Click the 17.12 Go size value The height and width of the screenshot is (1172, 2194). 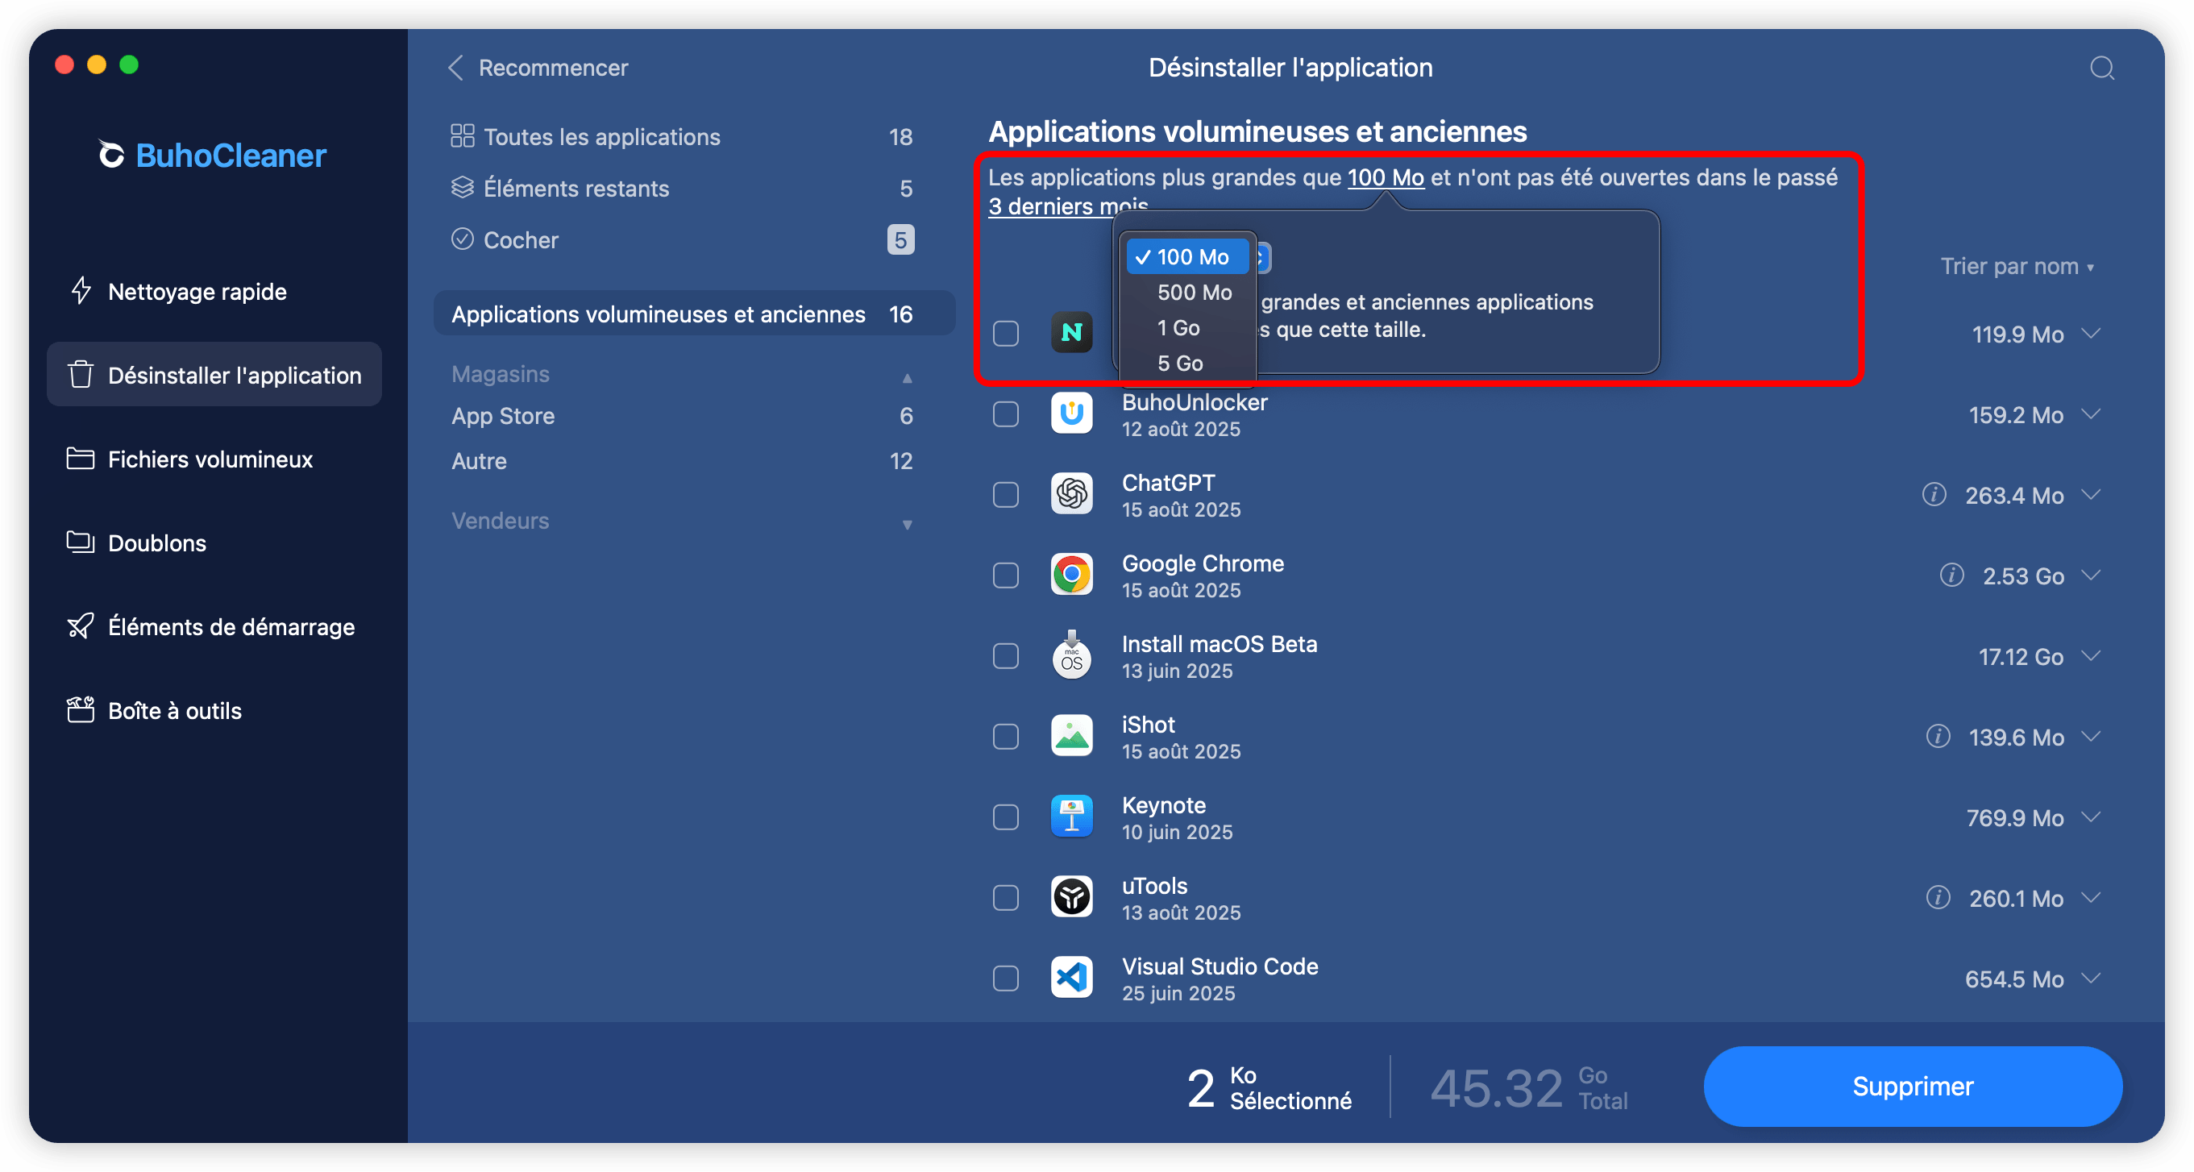[x=2020, y=657]
